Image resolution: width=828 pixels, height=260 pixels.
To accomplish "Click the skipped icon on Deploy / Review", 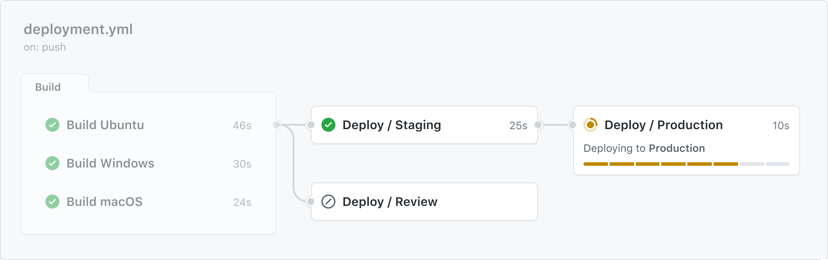I will coord(328,202).
